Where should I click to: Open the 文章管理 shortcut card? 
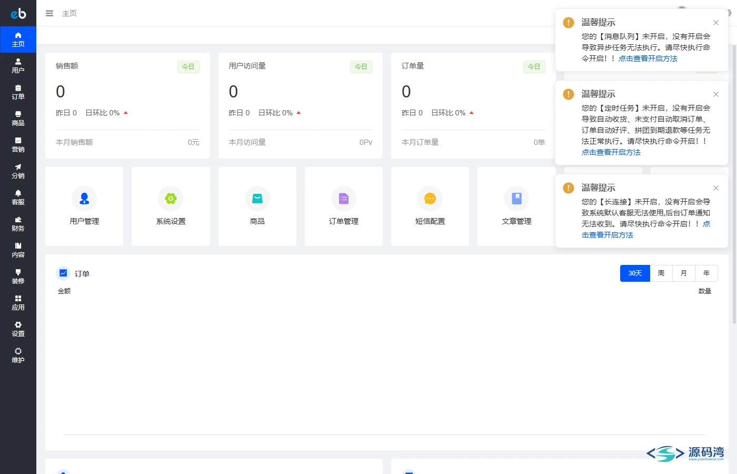[516, 206]
